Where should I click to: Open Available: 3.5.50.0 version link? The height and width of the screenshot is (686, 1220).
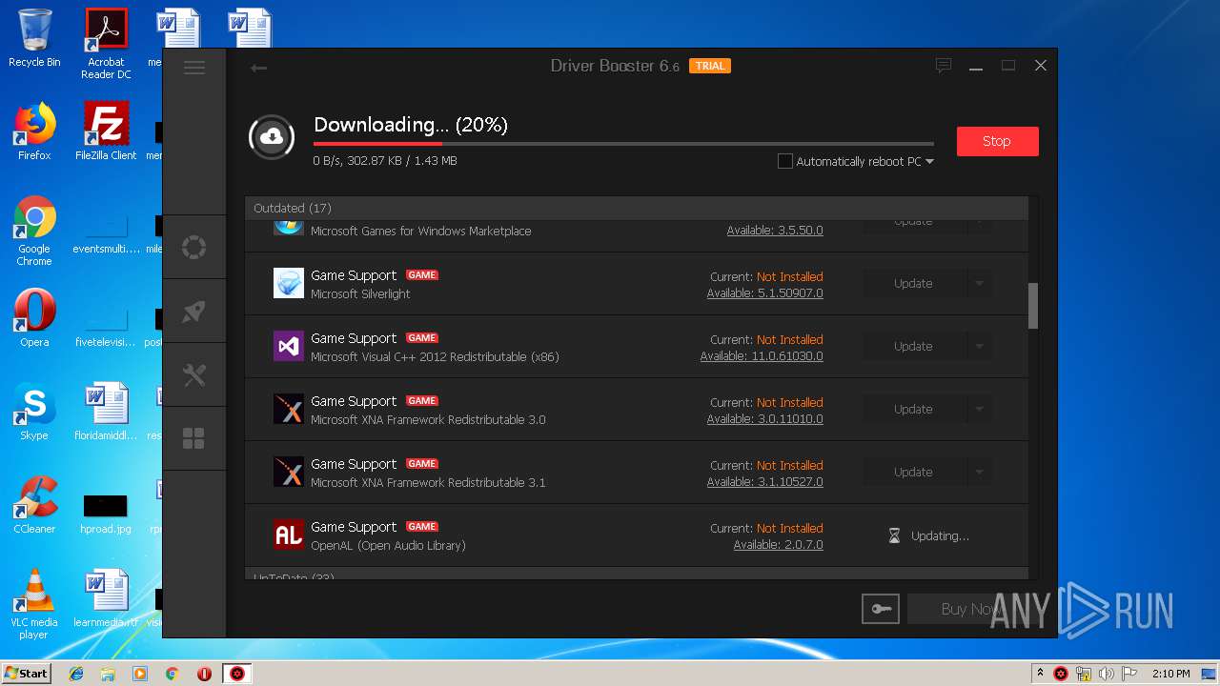click(775, 231)
